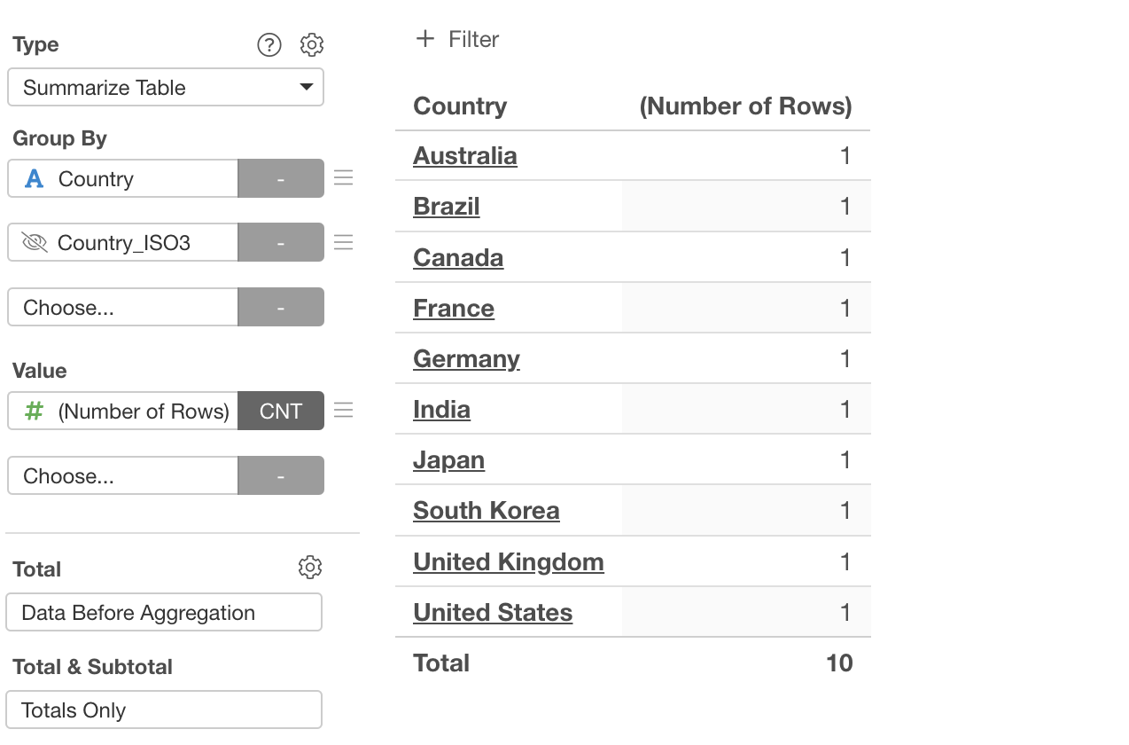
Task: Open the Type settings gear icon
Action: coord(312,45)
